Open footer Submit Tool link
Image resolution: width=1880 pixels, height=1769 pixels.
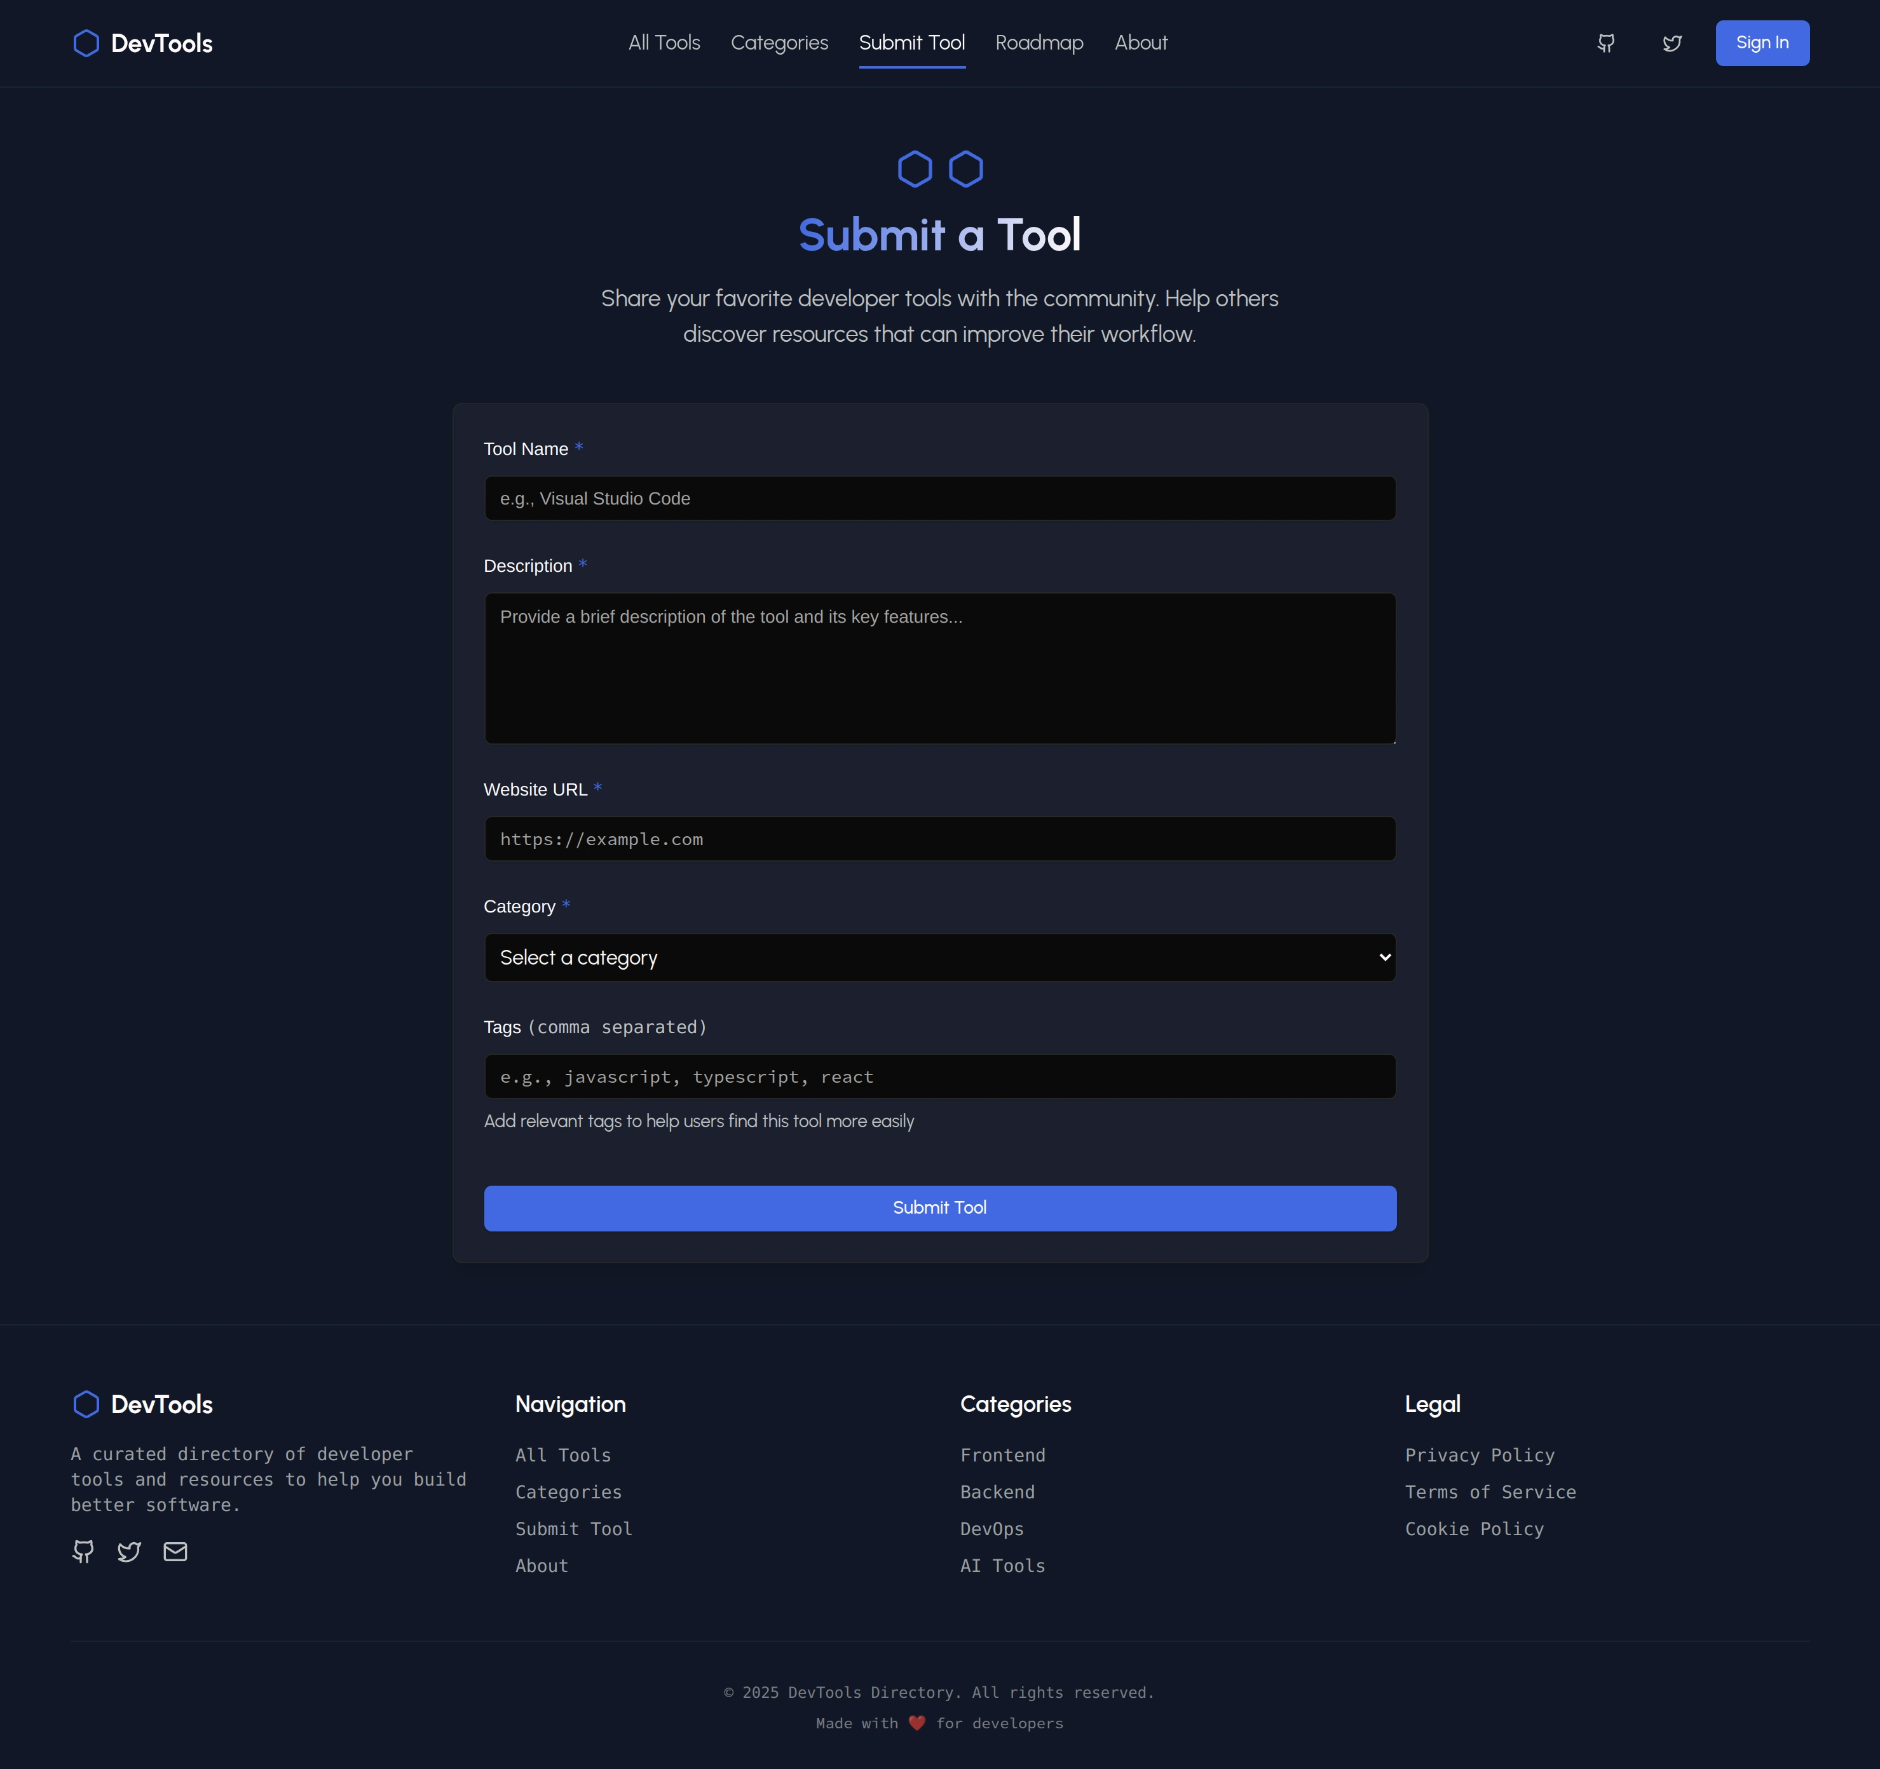point(573,1529)
